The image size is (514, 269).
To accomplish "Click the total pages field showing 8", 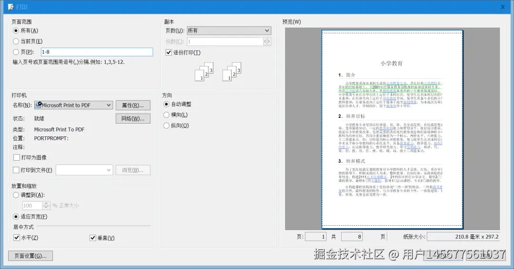I will coord(352,237).
